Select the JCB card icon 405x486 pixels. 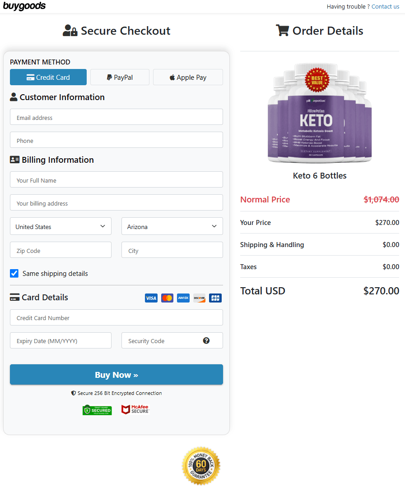click(x=215, y=298)
